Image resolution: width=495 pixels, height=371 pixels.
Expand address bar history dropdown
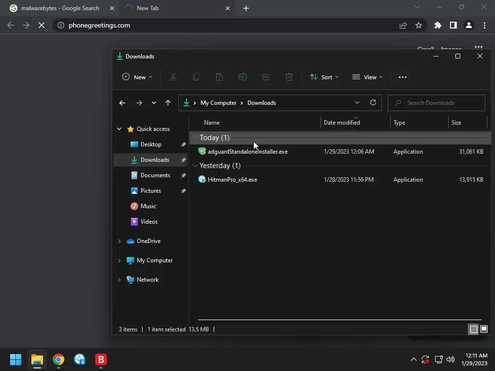pyautogui.click(x=357, y=102)
